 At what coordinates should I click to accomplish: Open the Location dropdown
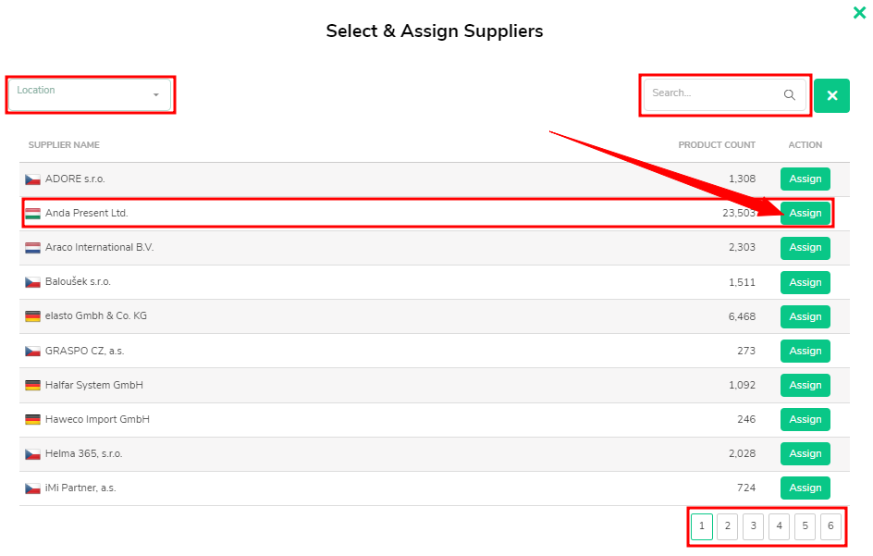[90, 95]
